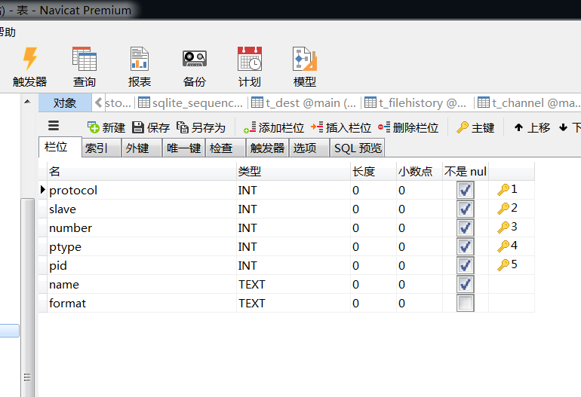Open type dropdown for name (TEXT)
The height and width of the screenshot is (397, 581).
pos(294,285)
